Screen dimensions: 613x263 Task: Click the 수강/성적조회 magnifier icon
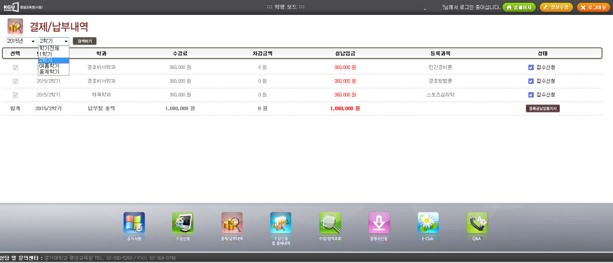point(330,223)
